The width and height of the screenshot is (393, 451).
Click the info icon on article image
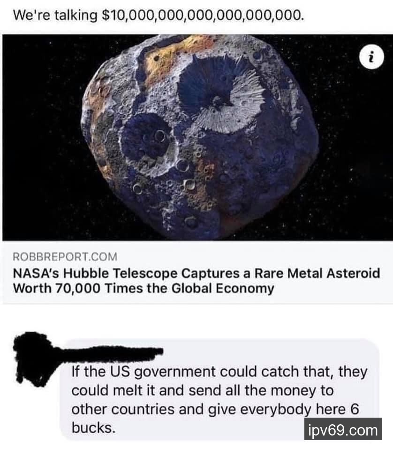tap(371, 57)
